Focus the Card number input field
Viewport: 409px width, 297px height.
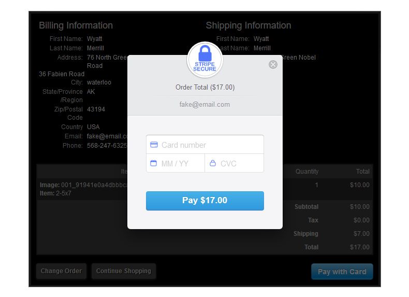coord(210,145)
